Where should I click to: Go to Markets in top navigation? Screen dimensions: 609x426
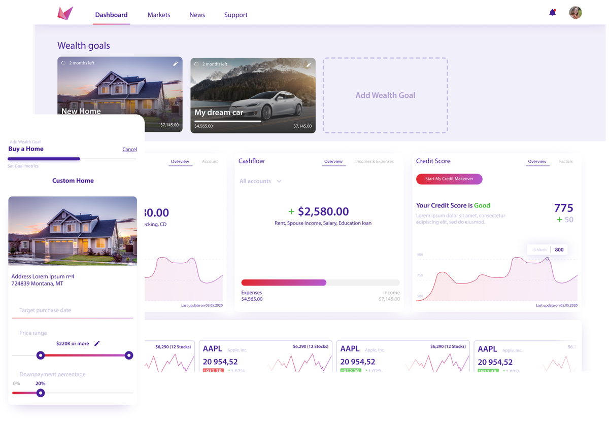[x=159, y=15]
